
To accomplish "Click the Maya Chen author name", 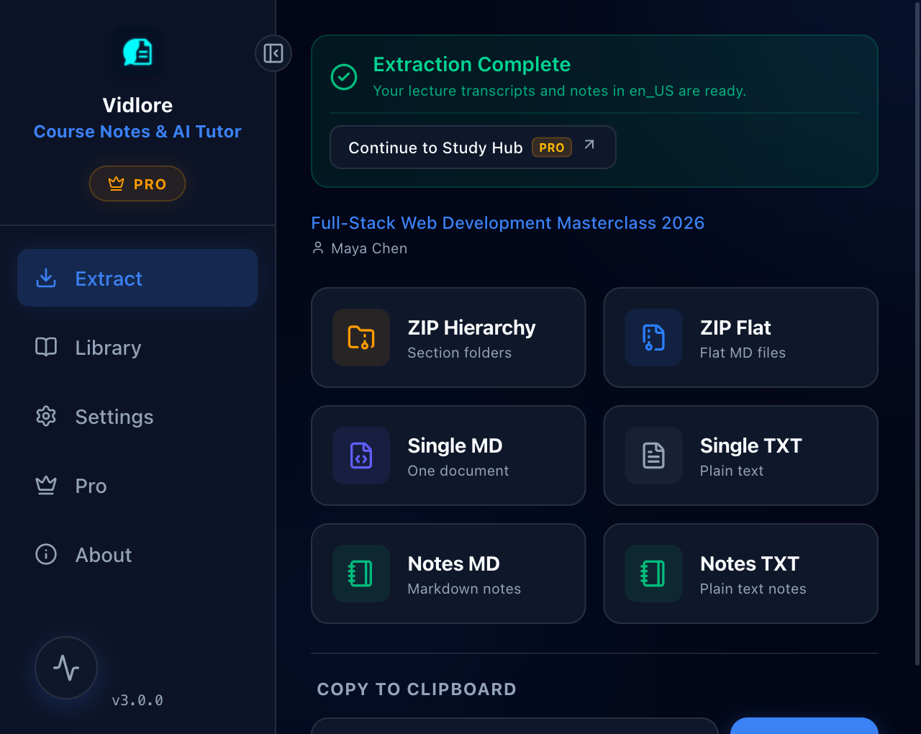I will point(369,248).
